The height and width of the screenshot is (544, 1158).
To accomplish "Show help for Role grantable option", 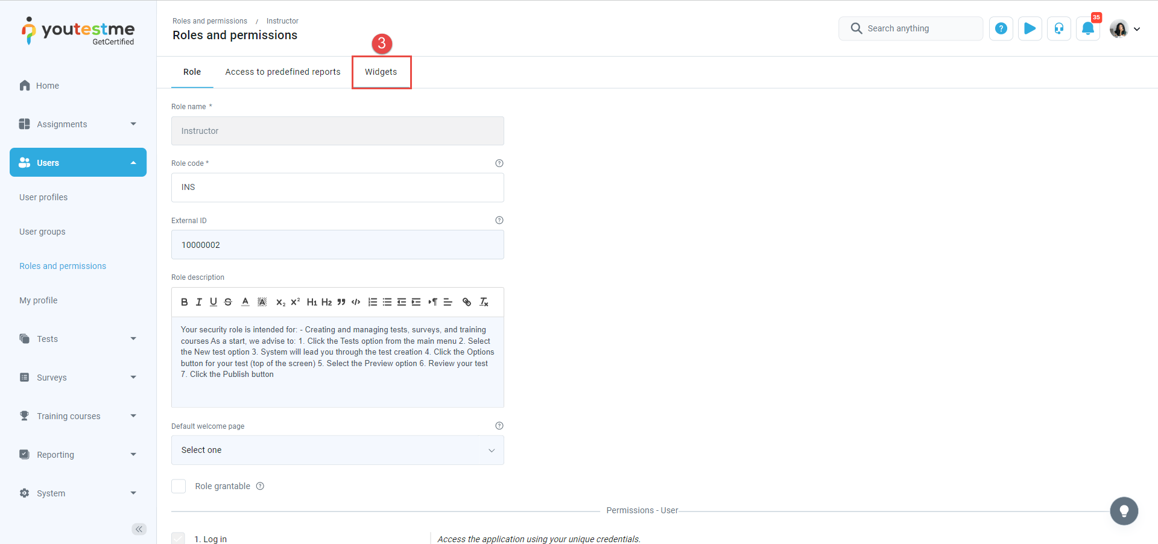I will pyautogui.click(x=261, y=486).
